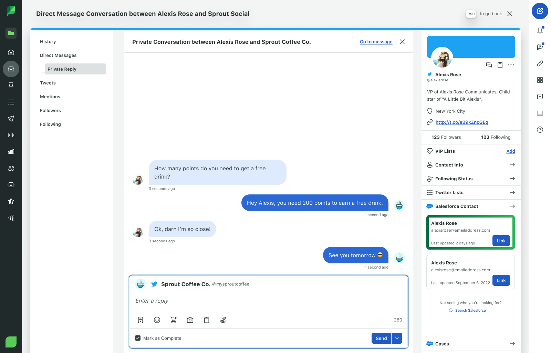Select Mentions in the side menu
Viewport: 551px width, 353px height.
coord(50,97)
